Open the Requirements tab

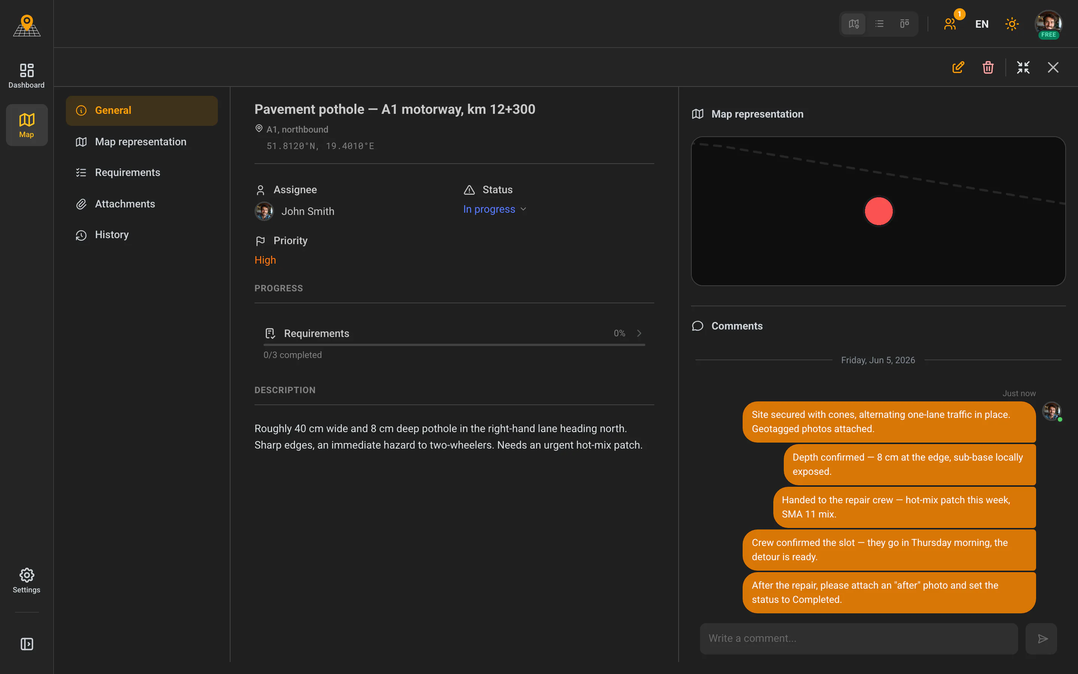tap(141, 173)
